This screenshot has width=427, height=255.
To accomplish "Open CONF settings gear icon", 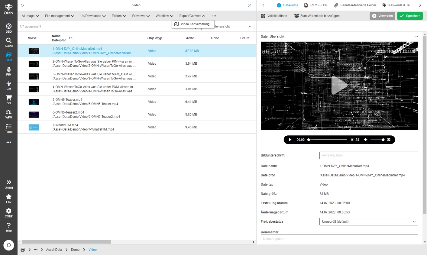I will 9,213.
